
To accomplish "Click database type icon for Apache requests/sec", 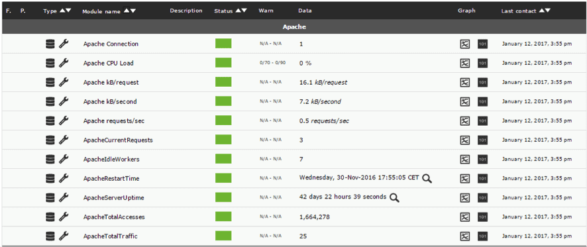I will 50,121.
